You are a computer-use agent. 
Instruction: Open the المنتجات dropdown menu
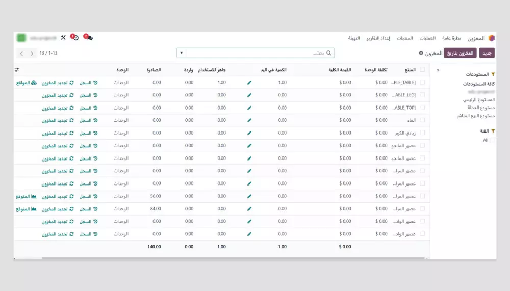point(404,38)
